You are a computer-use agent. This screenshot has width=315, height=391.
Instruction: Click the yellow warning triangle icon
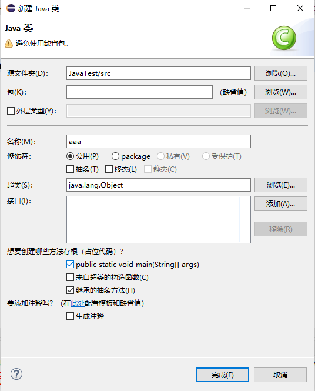[x=9, y=44]
